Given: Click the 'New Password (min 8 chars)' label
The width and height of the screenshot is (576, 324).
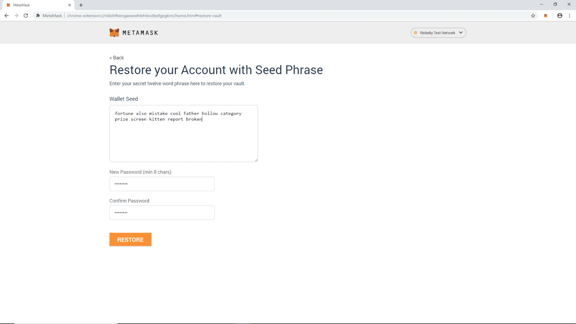Looking at the screenshot, I should [x=140, y=172].
